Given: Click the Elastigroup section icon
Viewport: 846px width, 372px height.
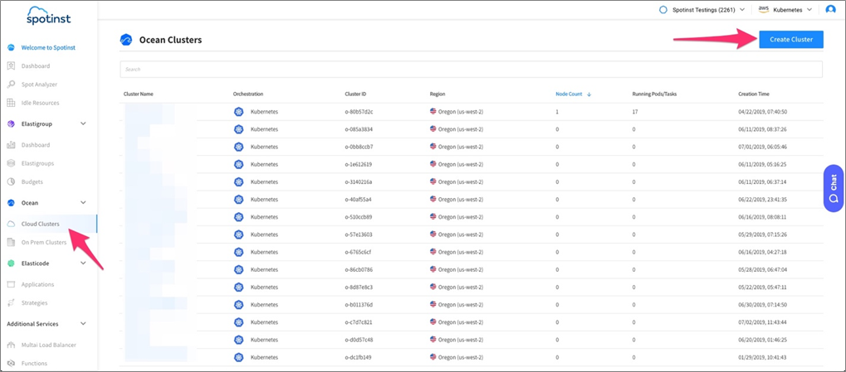Looking at the screenshot, I should coord(11,123).
